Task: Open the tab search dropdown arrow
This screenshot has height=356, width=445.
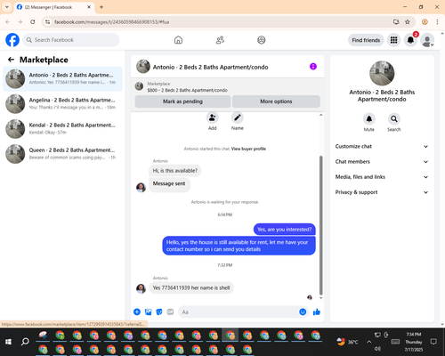Action: pyautogui.click(x=7, y=7)
